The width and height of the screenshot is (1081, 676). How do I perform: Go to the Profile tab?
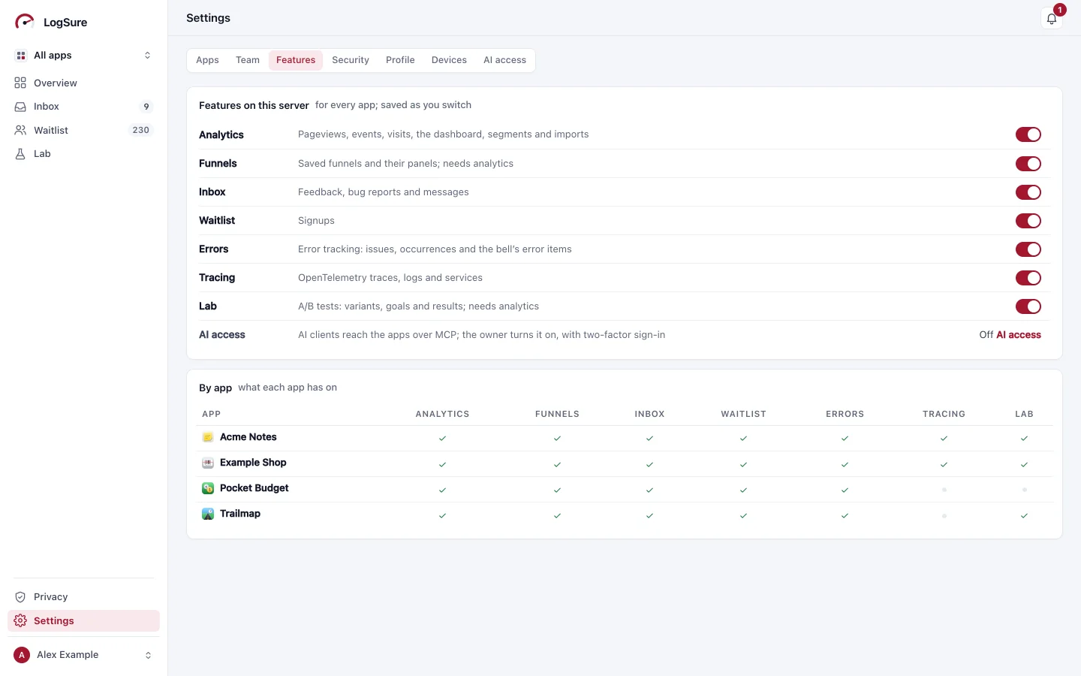pos(400,60)
